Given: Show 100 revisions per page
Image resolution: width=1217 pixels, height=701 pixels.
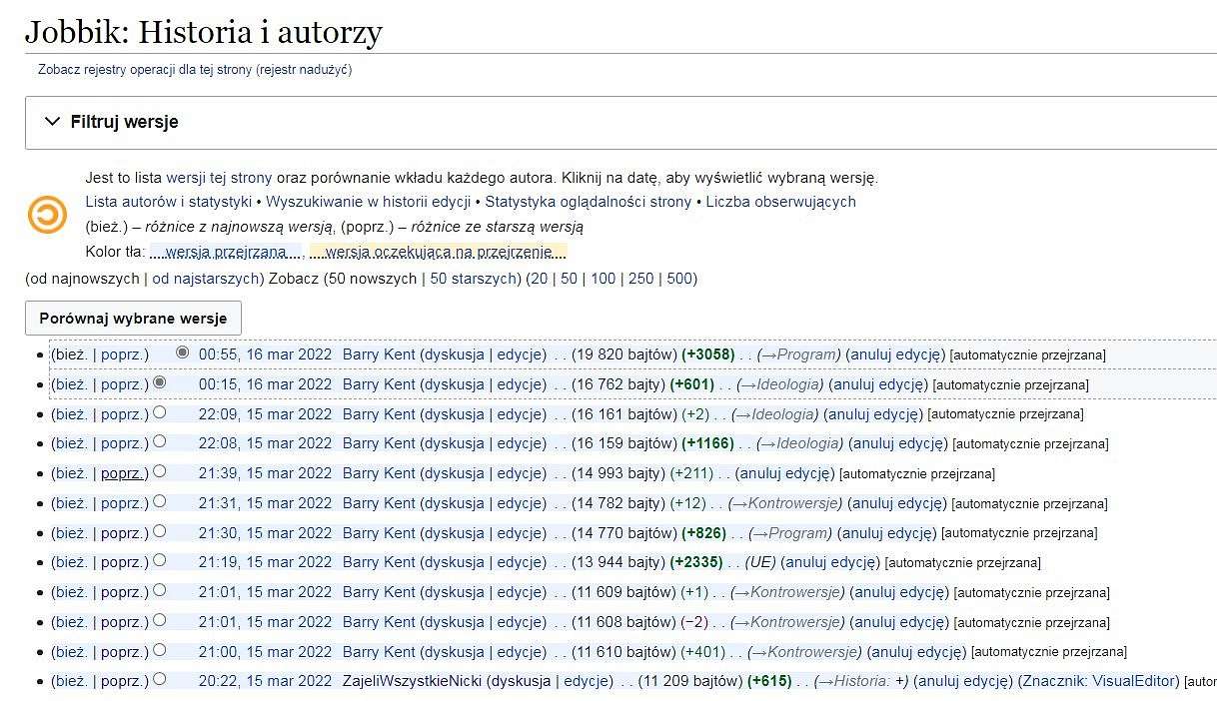Looking at the screenshot, I should (603, 279).
